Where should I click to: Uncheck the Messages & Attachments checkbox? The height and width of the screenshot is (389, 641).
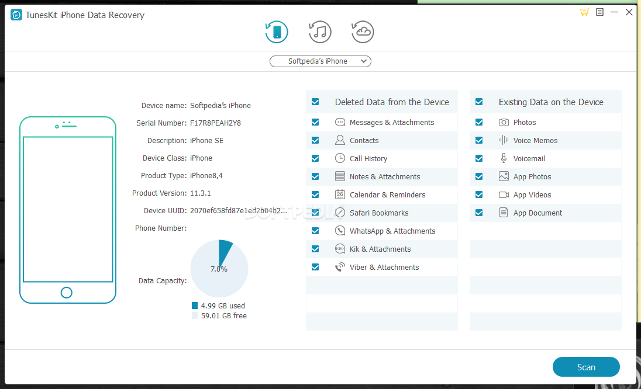point(315,122)
